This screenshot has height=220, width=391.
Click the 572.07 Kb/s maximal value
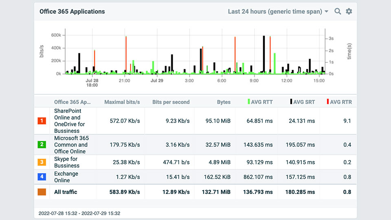[125, 121]
